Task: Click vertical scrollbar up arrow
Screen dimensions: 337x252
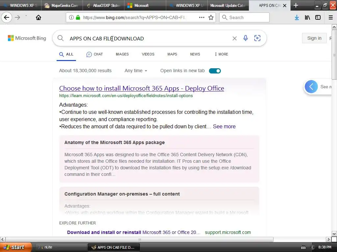Action: tap(334, 27)
